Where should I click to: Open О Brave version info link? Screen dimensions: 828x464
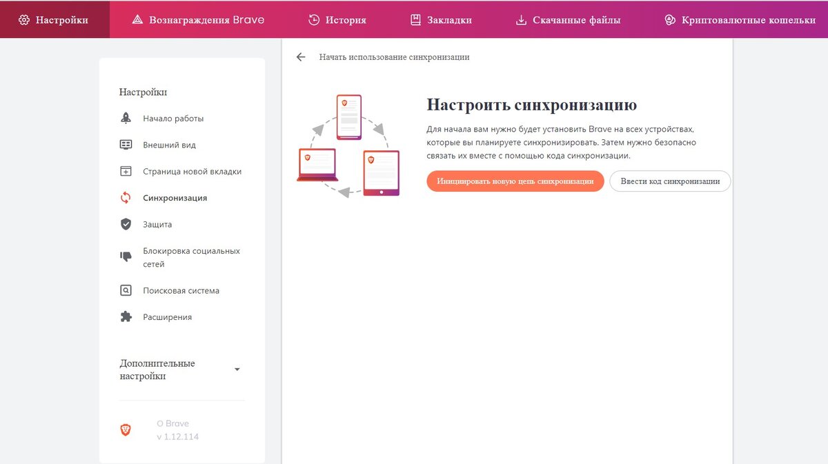click(172, 423)
